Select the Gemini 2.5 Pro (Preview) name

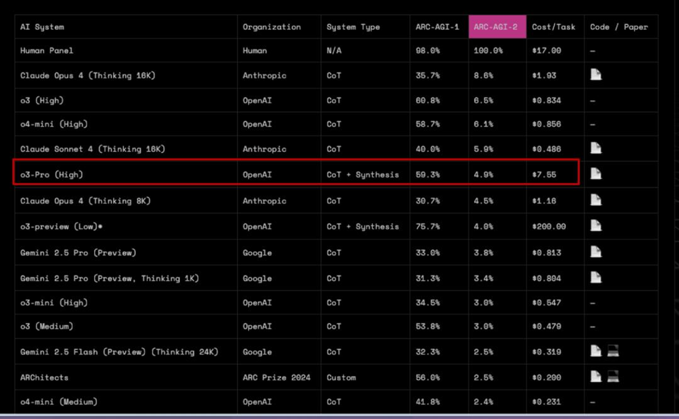coord(78,253)
